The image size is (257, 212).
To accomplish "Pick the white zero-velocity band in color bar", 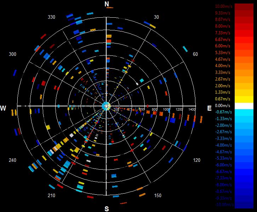I will pyautogui.click(x=244, y=106).
